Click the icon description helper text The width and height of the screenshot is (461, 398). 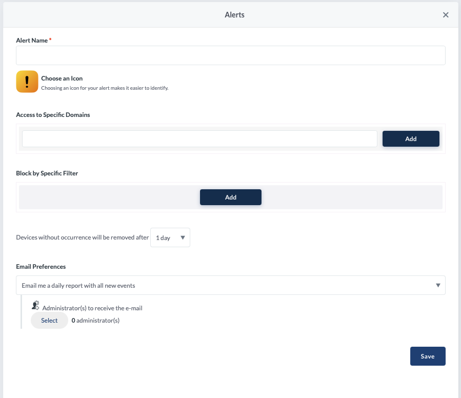coord(105,88)
